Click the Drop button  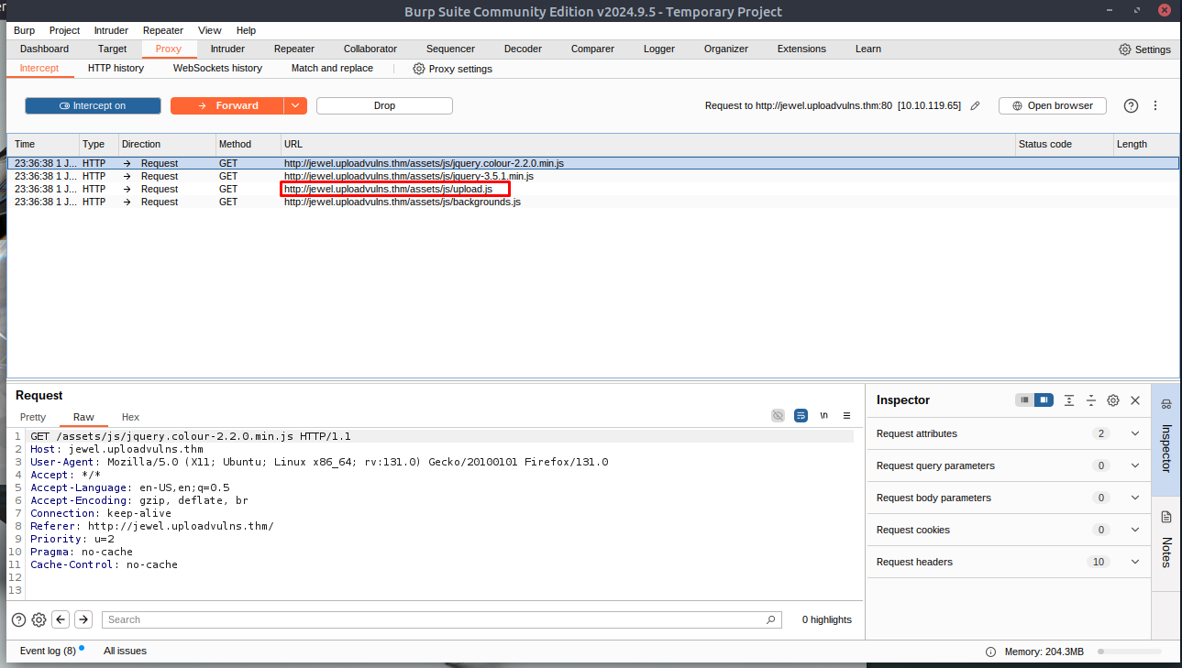[x=384, y=106]
